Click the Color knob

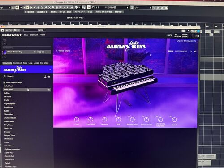pyautogui.click(x=77, y=119)
